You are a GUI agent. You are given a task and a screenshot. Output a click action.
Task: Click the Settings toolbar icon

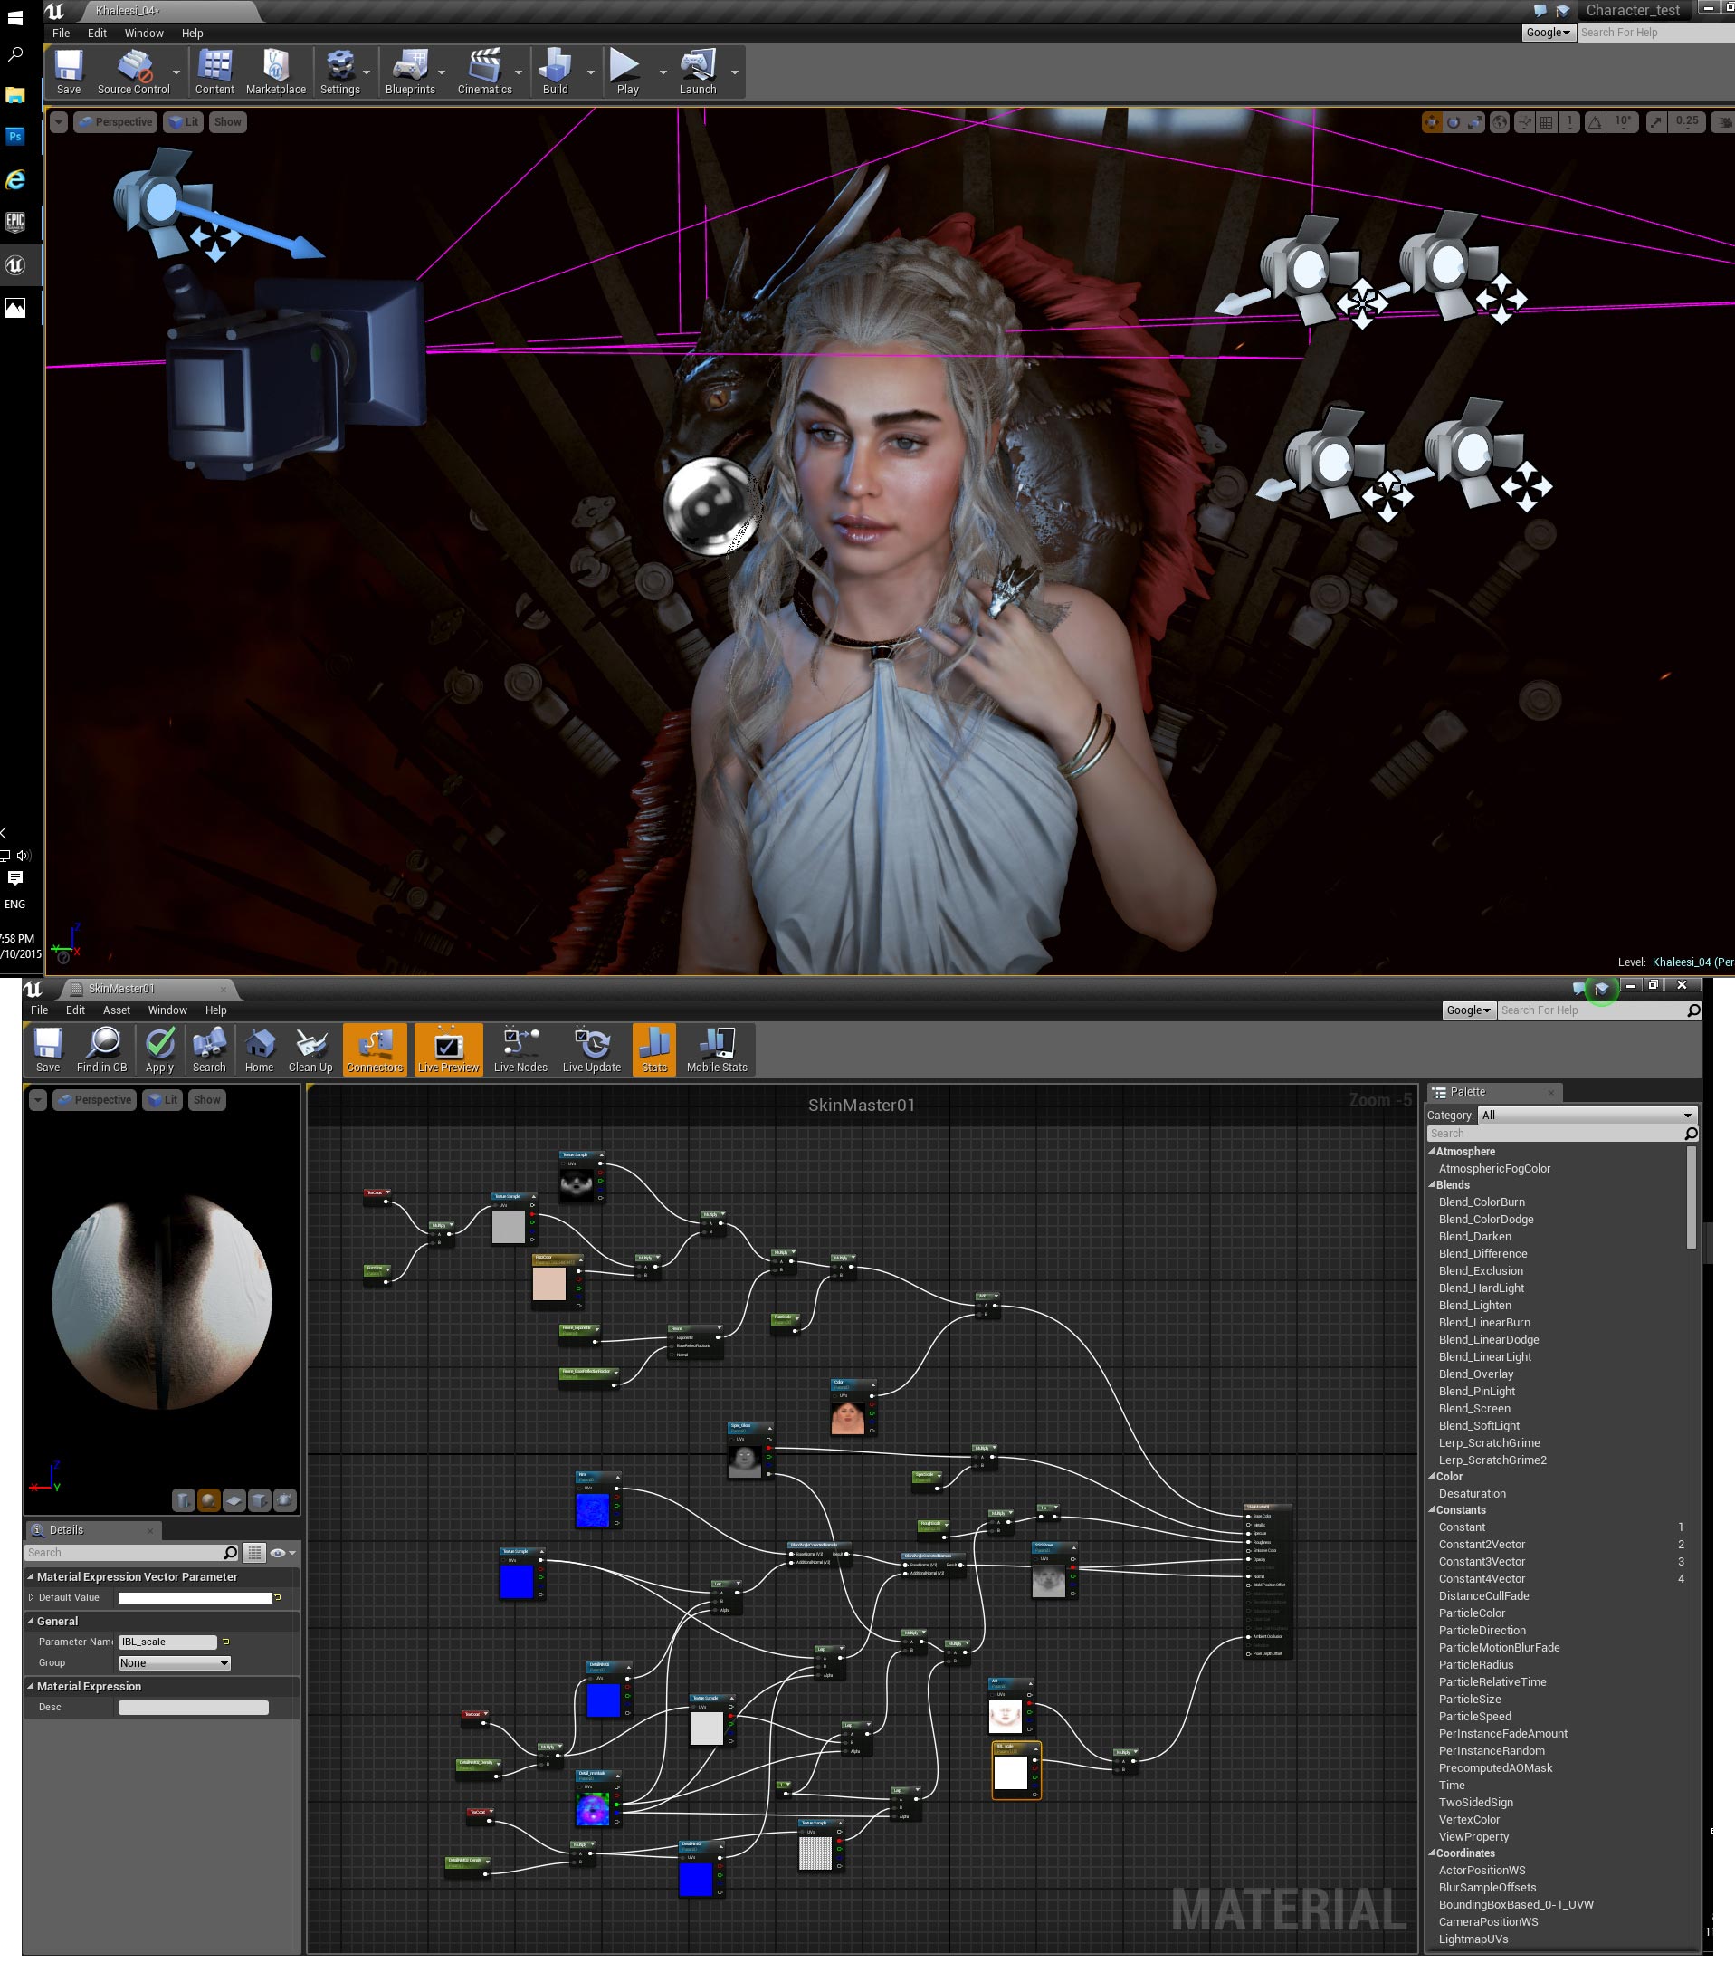(x=340, y=72)
